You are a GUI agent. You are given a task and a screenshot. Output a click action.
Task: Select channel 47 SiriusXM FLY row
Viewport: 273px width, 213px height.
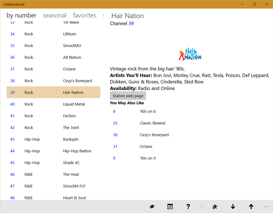tap(53, 186)
